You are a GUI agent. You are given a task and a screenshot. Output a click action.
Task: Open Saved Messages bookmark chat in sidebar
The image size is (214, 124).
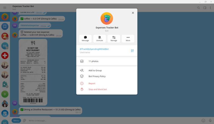point(5,26)
